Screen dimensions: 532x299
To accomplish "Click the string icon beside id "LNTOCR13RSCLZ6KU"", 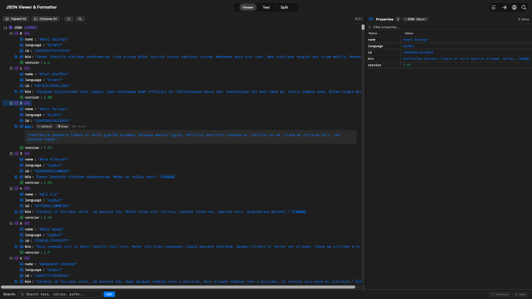I will tap(21, 86).
